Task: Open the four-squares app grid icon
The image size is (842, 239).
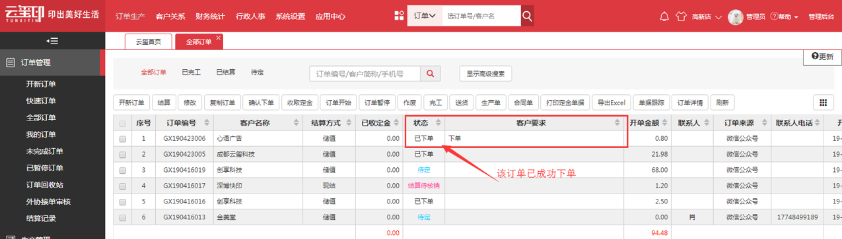Action: 399,16
